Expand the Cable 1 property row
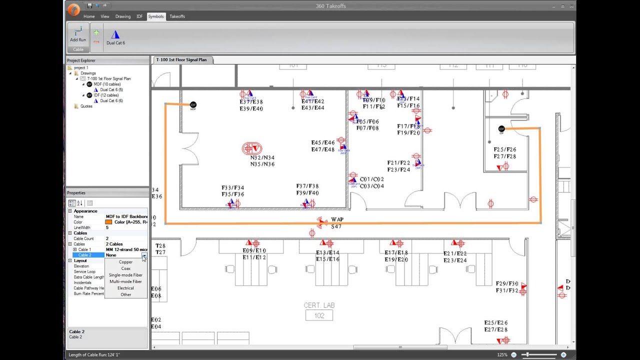Viewport: 640px width, 360px height. [x=75, y=249]
